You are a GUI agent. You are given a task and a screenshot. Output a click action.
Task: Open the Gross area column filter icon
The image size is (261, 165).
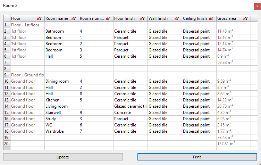pyautogui.click(x=246, y=18)
